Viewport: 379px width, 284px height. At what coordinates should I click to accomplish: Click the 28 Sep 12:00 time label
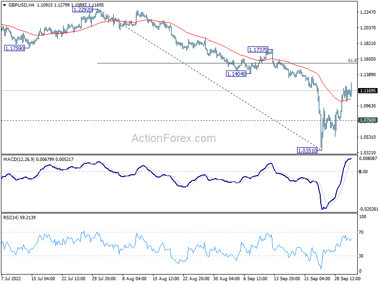[x=348, y=278]
